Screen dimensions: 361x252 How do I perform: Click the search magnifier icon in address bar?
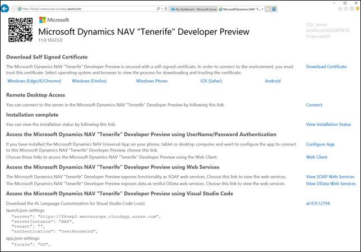[159, 9]
